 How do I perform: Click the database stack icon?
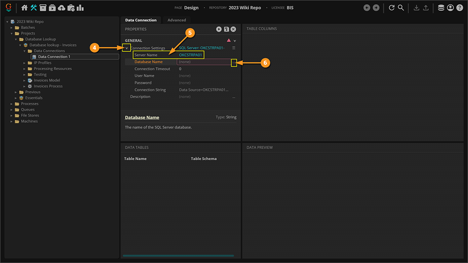[x=441, y=8]
